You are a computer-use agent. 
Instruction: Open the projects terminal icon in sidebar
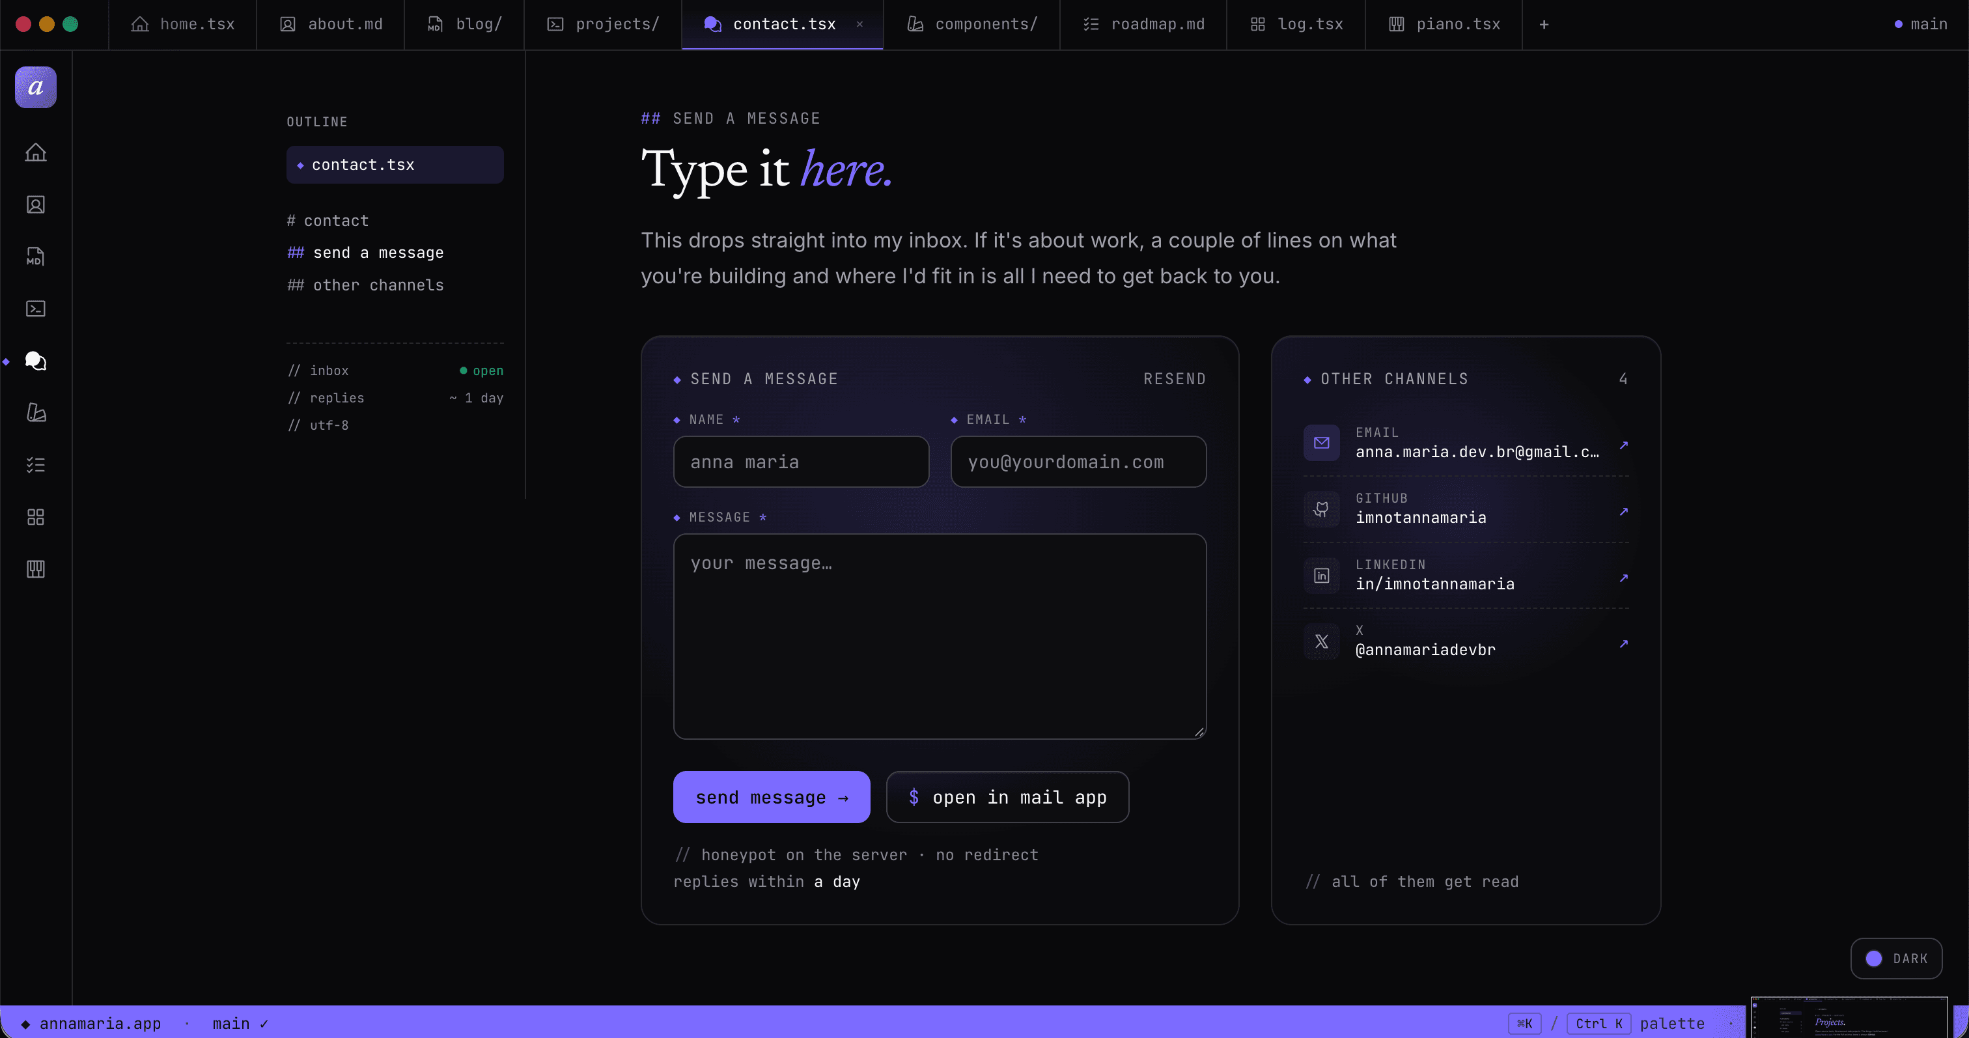(x=36, y=308)
